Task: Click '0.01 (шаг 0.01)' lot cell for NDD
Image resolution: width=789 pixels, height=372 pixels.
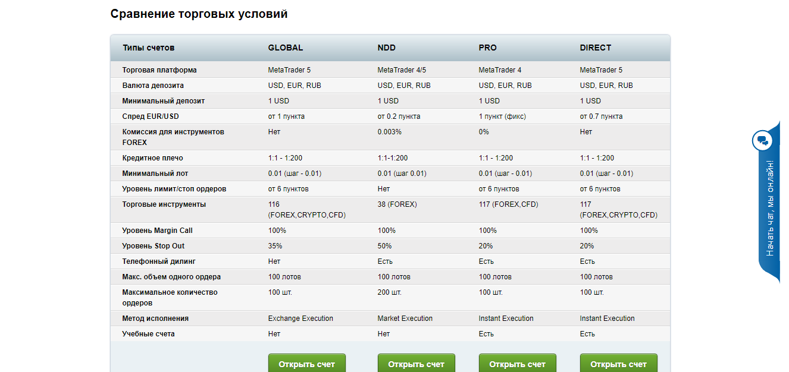Action: [402, 174]
